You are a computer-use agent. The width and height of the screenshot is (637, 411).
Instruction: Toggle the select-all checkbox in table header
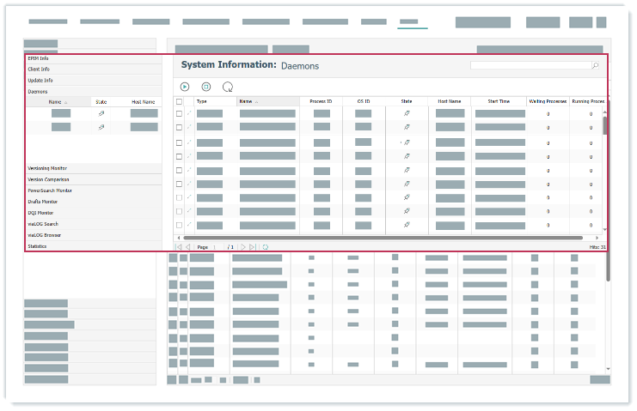pos(179,101)
